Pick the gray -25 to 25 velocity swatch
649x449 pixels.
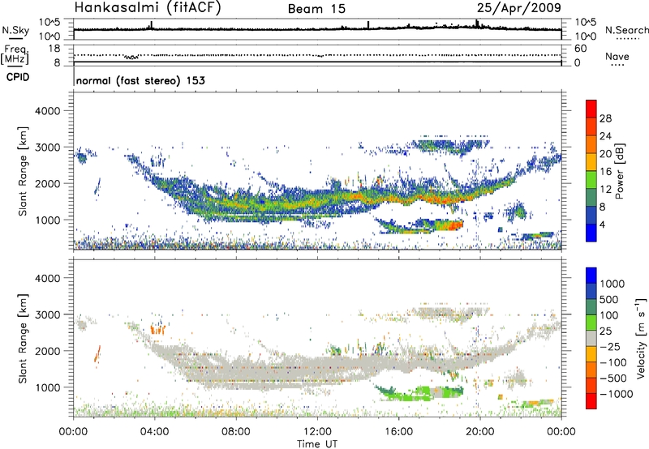click(x=591, y=338)
